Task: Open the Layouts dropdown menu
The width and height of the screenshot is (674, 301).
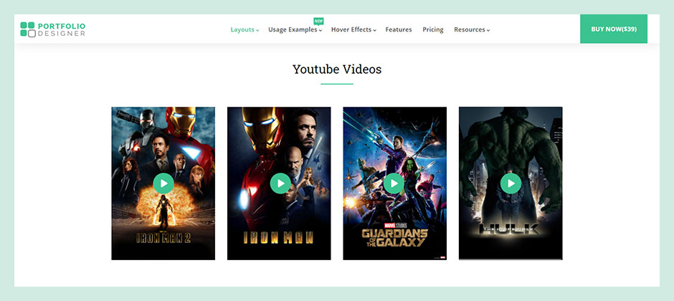Action: pyautogui.click(x=245, y=29)
